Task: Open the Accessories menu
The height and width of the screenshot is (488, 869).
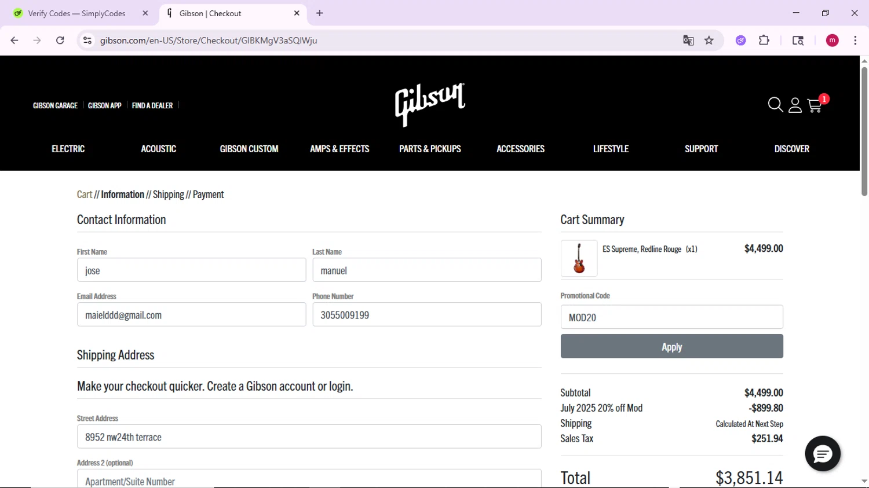Action: (520, 149)
